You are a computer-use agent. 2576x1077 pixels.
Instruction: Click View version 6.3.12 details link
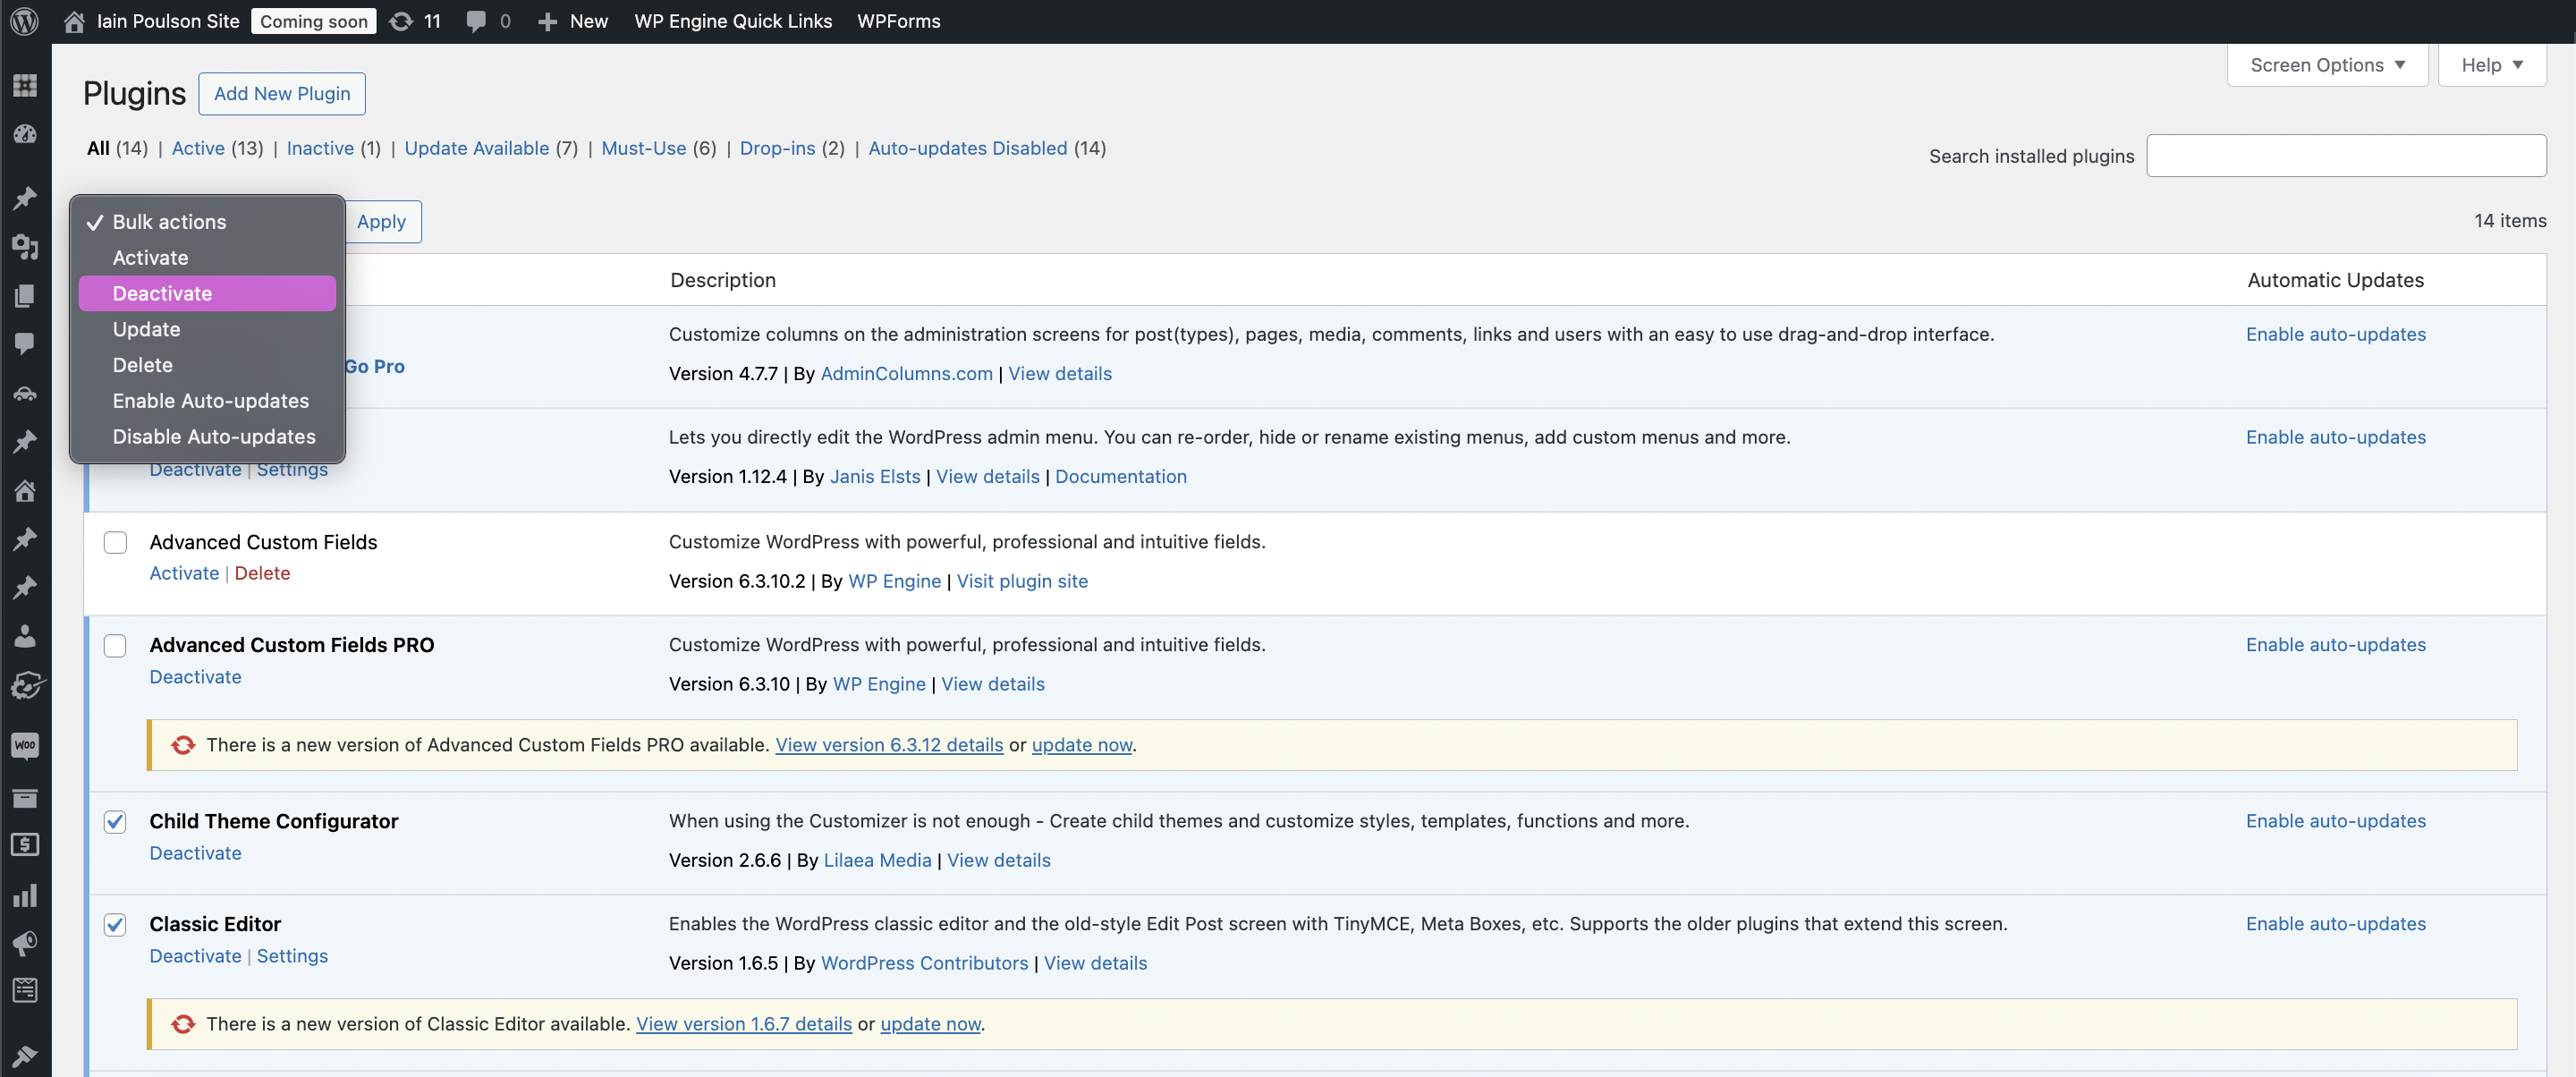[x=889, y=745]
